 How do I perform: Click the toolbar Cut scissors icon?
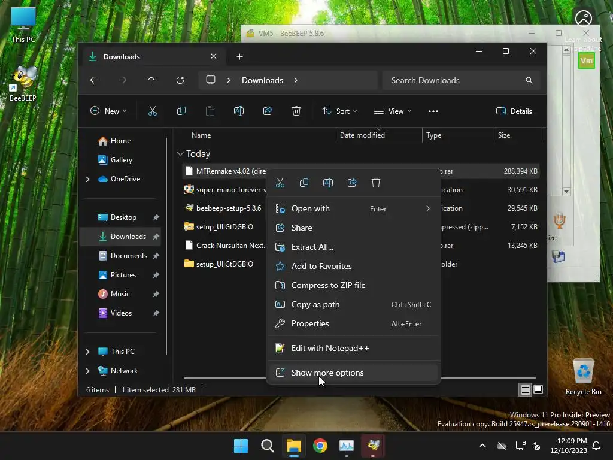153,111
